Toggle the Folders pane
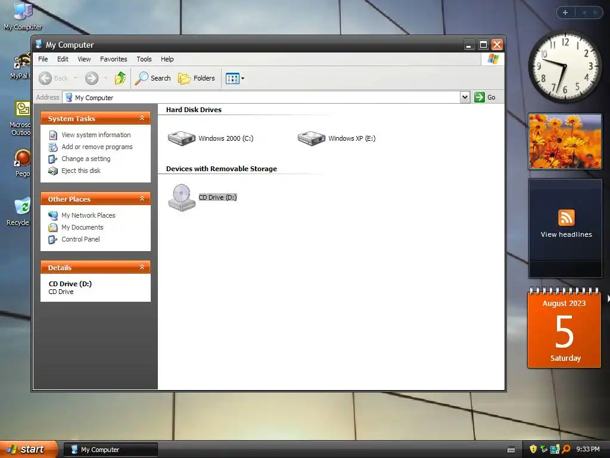 197,78
